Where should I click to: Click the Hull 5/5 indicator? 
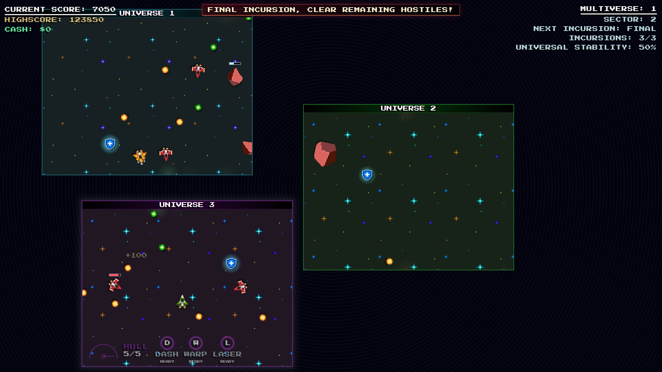[x=135, y=350]
